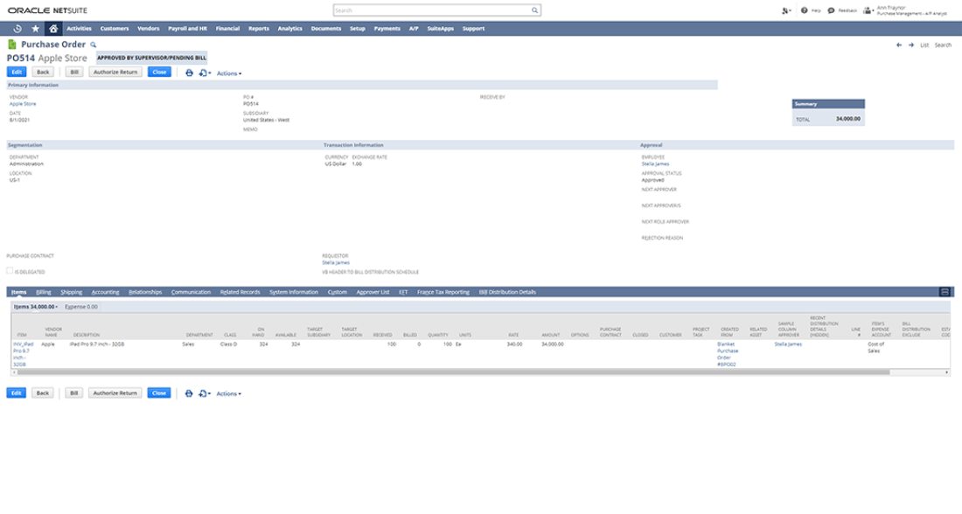Click the green Purchase Order document icon
Viewport: 962px width, 514px height.
(11, 45)
